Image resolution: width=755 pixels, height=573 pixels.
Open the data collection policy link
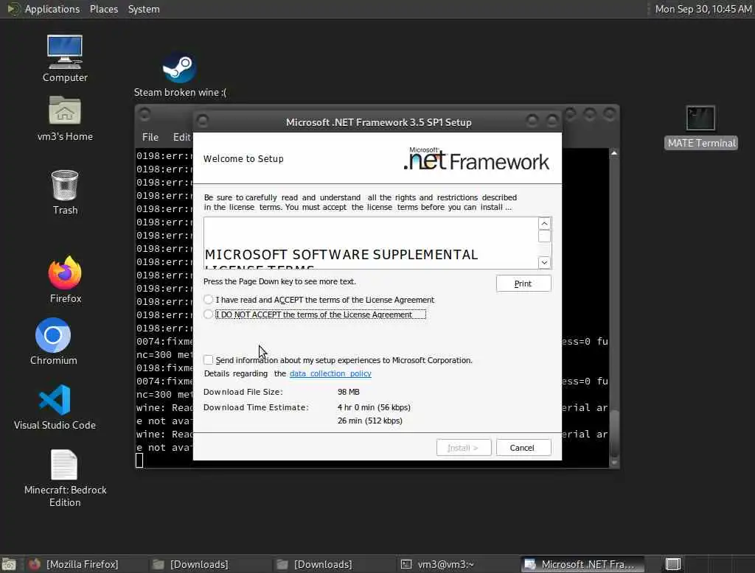tap(330, 373)
